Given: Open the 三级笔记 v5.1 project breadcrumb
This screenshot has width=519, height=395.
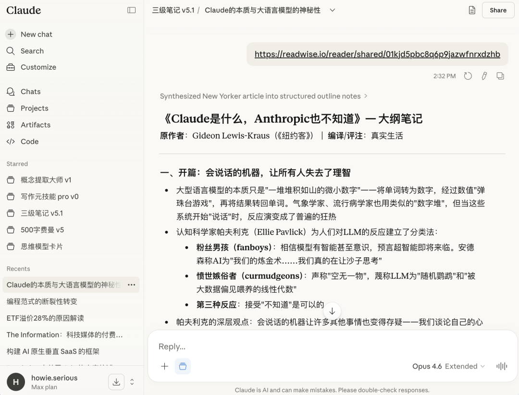Looking at the screenshot, I should (173, 10).
